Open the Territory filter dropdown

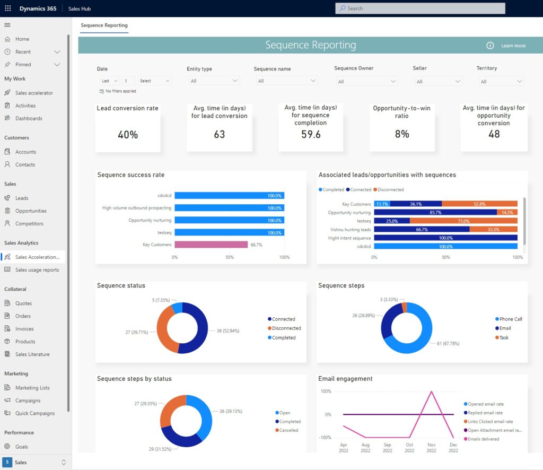pos(501,81)
